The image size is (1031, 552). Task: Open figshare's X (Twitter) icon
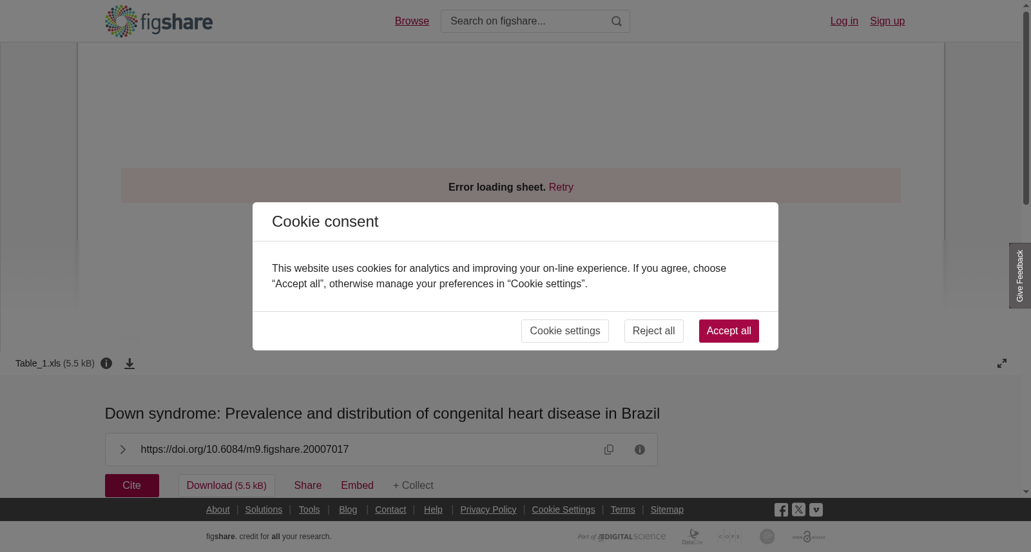tap(799, 509)
